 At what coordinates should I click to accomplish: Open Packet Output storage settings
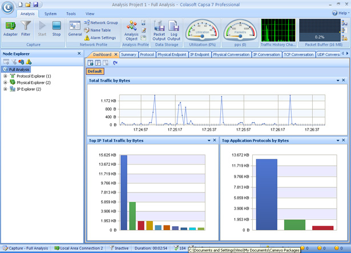(x=159, y=30)
